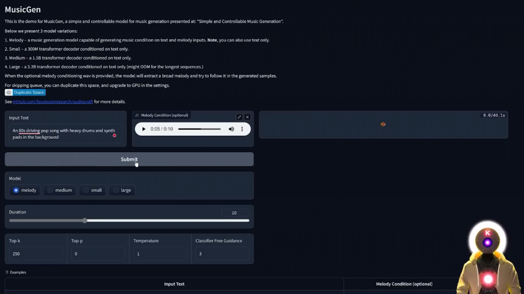Click the Duration value field showing 10

point(235,213)
